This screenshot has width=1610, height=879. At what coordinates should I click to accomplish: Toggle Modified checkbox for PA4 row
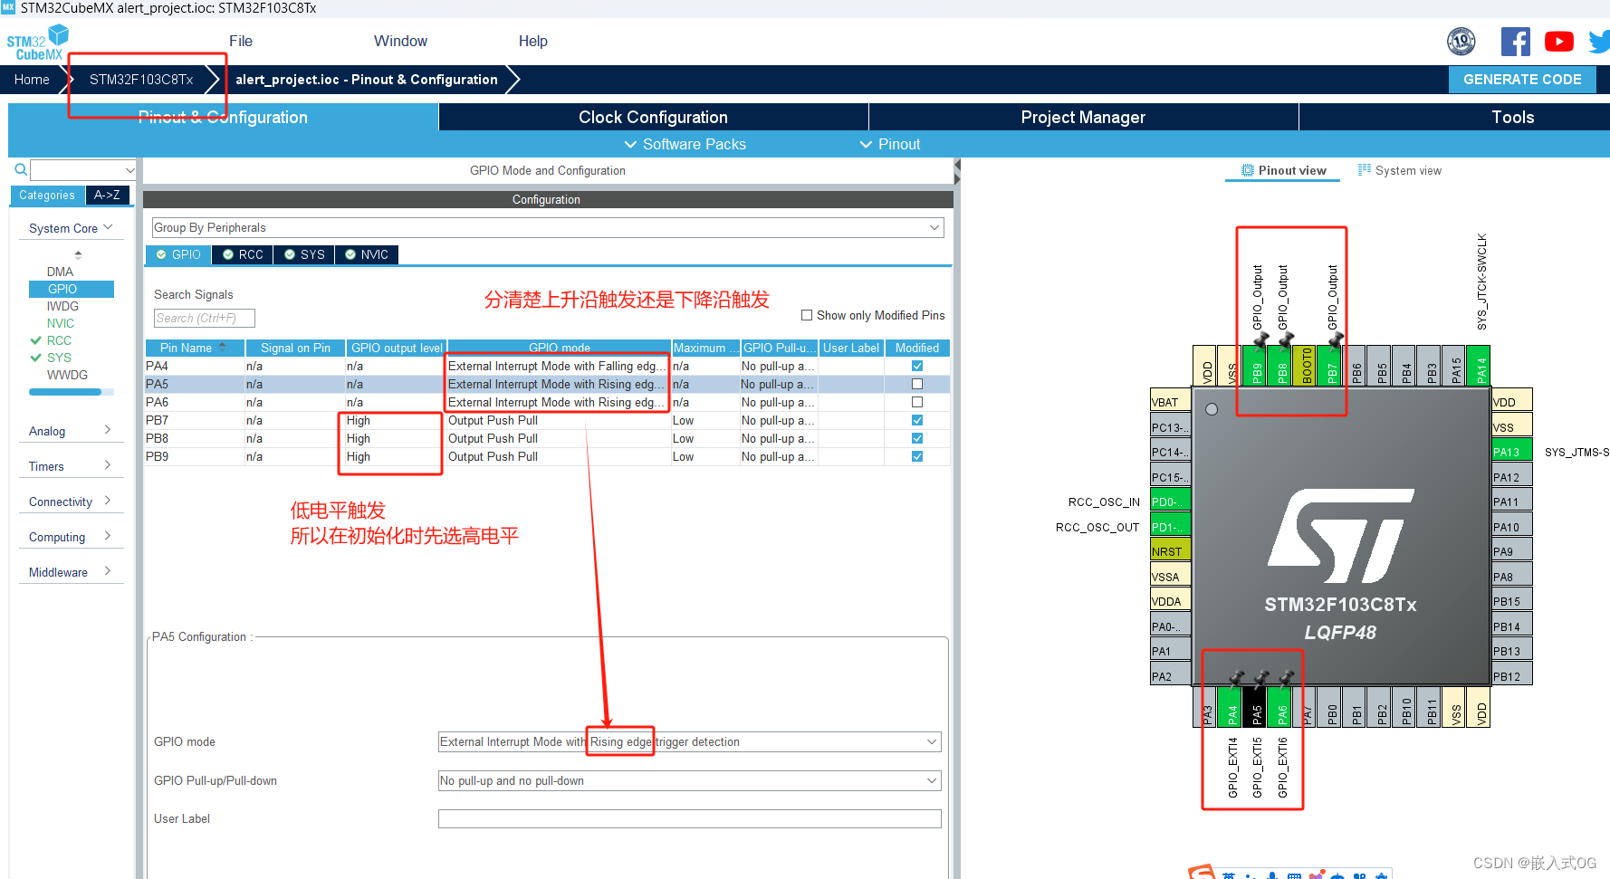pyautogui.click(x=917, y=366)
